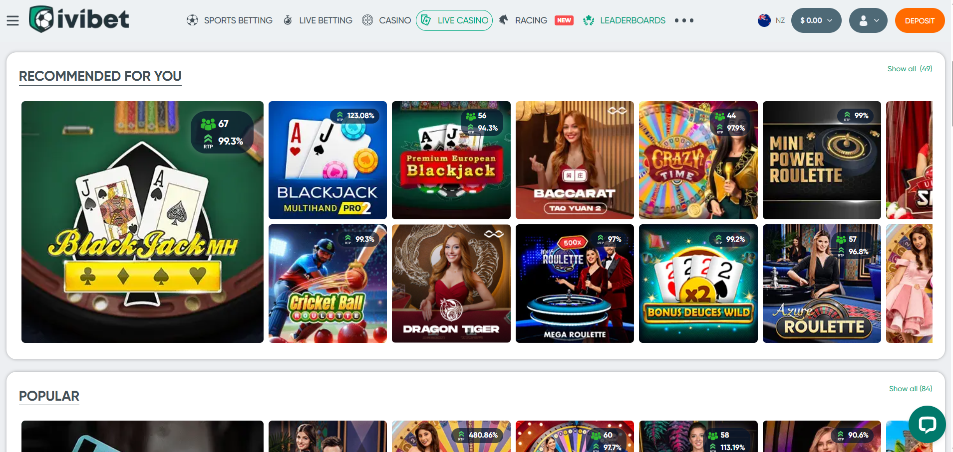Click the stopwatch Live Betting icon
The image size is (953, 452).
[288, 20]
